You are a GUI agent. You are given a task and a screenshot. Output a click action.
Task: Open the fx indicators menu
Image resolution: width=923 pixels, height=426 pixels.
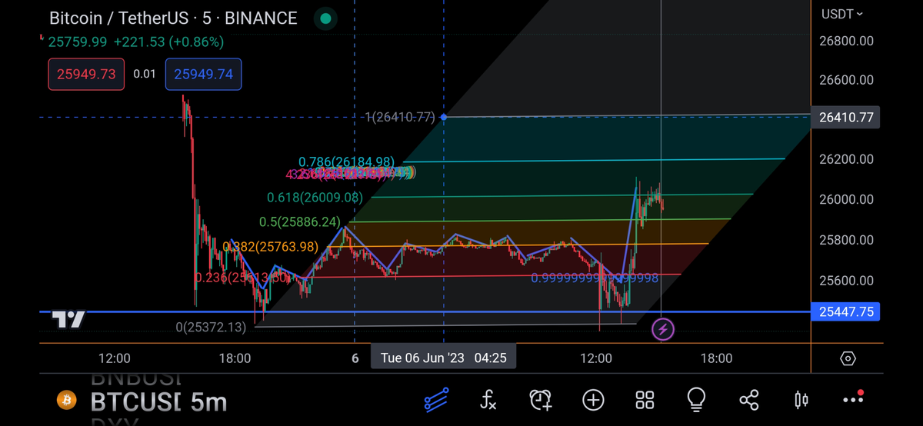click(489, 399)
